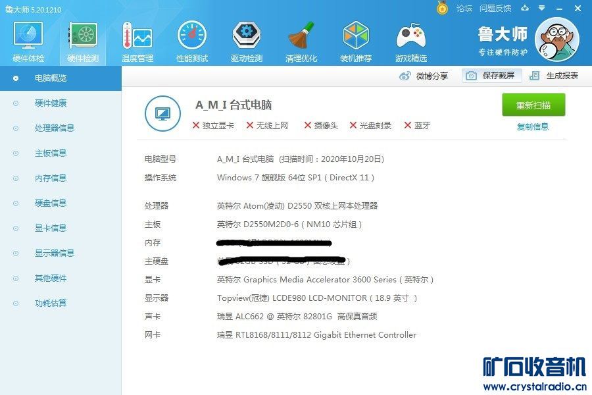The image size is (592, 395).
Task: Click the gold medal icon in title bar
Action: pyautogui.click(x=442, y=8)
